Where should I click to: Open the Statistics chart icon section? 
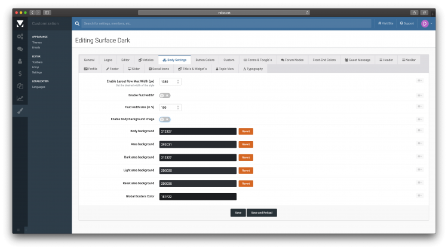click(20, 99)
